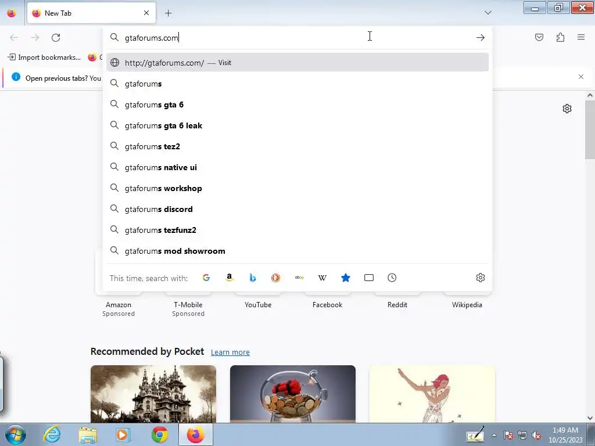Launch Internet Explorer from taskbar
Viewport: 595px width, 446px height.
point(52,434)
